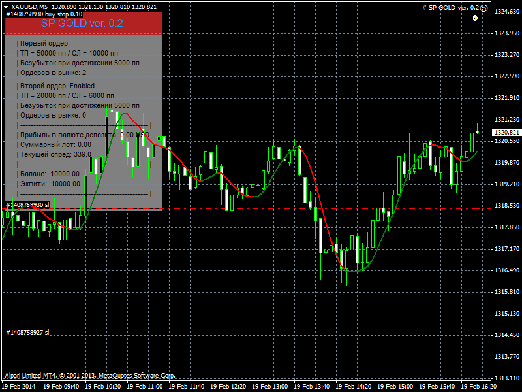Viewport: 522px width, 392px height.
Task: Click 'ТП = 20000 пп / СЛ = 6000 пп' line
Action: (x=67, y=95)
